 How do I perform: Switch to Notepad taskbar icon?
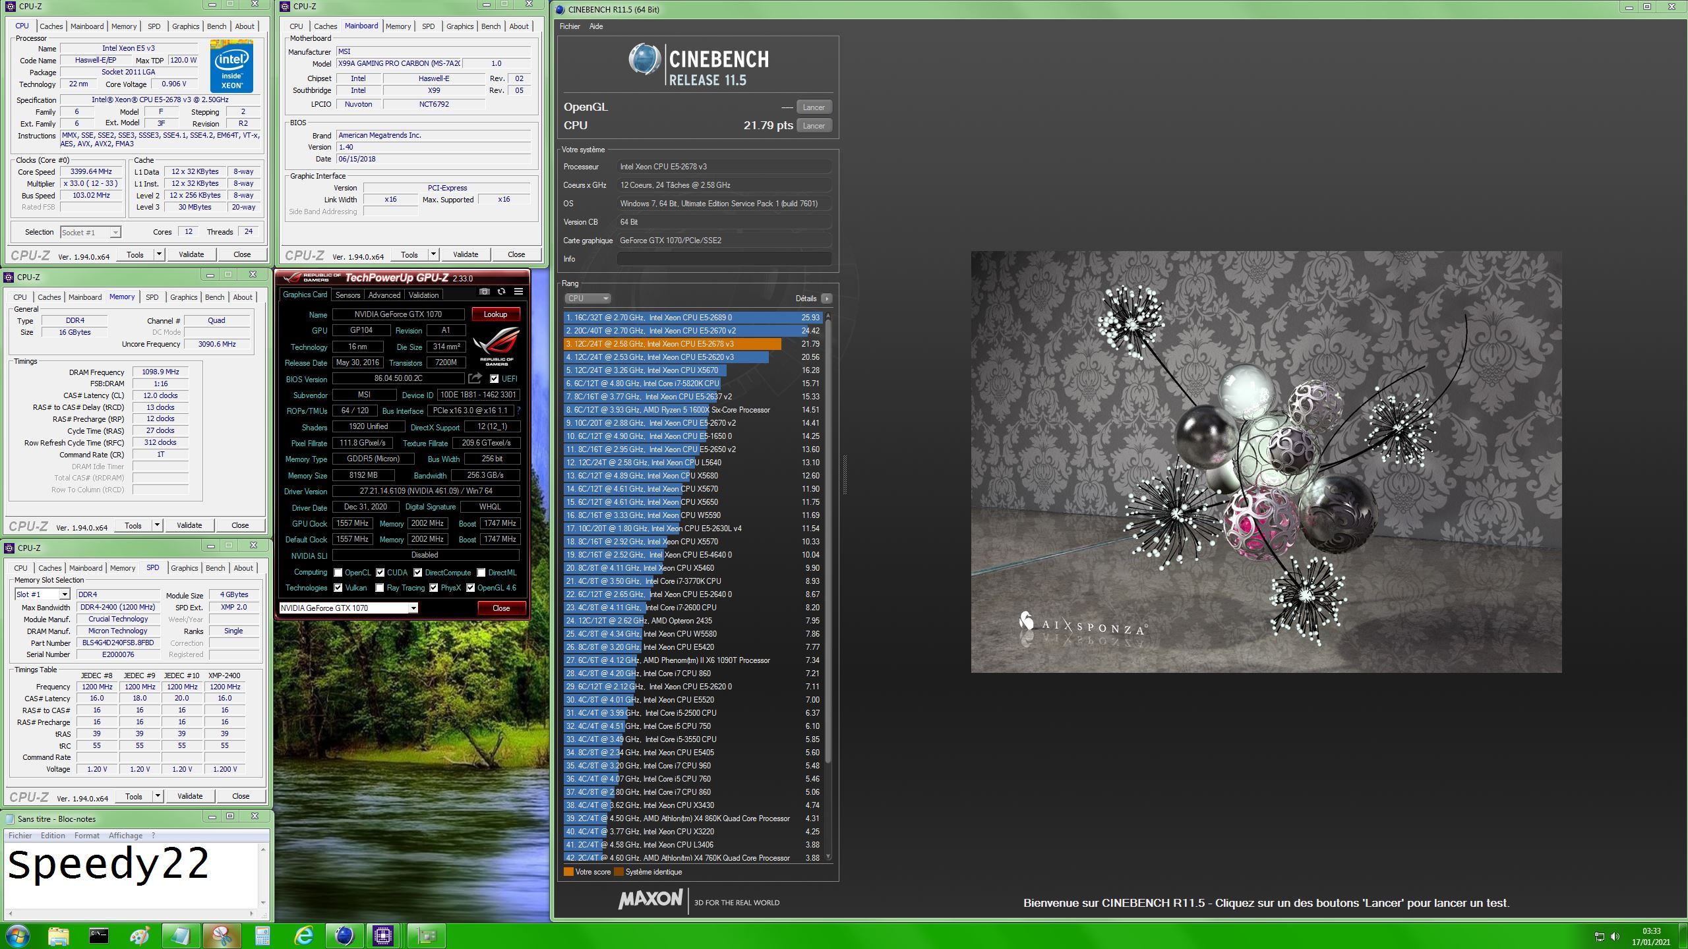tap(181, 935)
